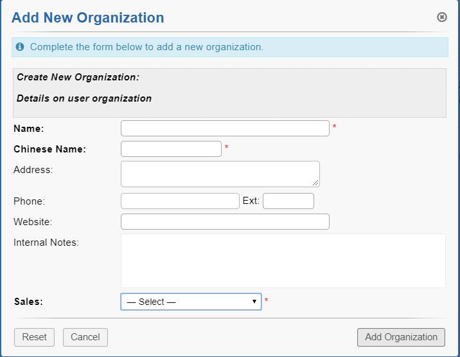Open the Sales Select dropdown
460x357 pixels.
pyautogui.click(x=191, y=302)
